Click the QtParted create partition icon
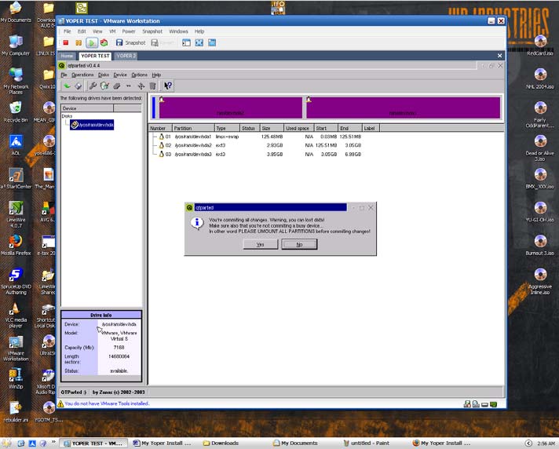The width and height of the screenshot is (559, 449). [x=104, y=86]
